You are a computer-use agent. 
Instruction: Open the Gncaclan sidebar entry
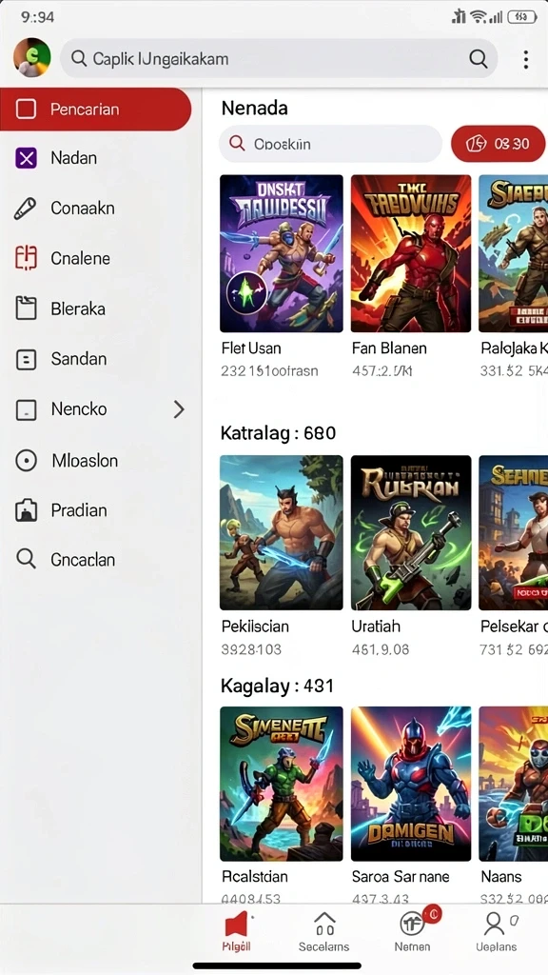click(x=95, y=560)
